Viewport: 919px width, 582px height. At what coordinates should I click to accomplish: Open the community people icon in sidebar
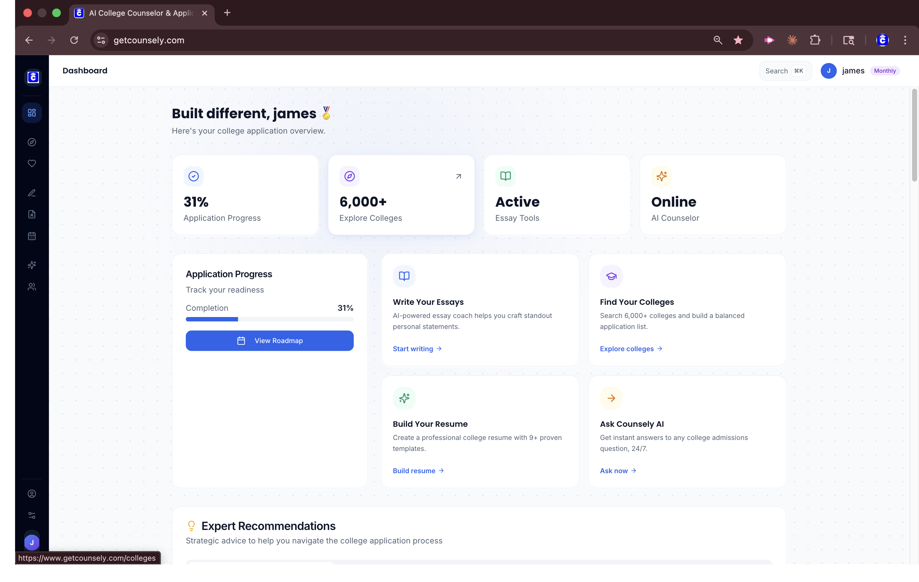coord(32,287)
